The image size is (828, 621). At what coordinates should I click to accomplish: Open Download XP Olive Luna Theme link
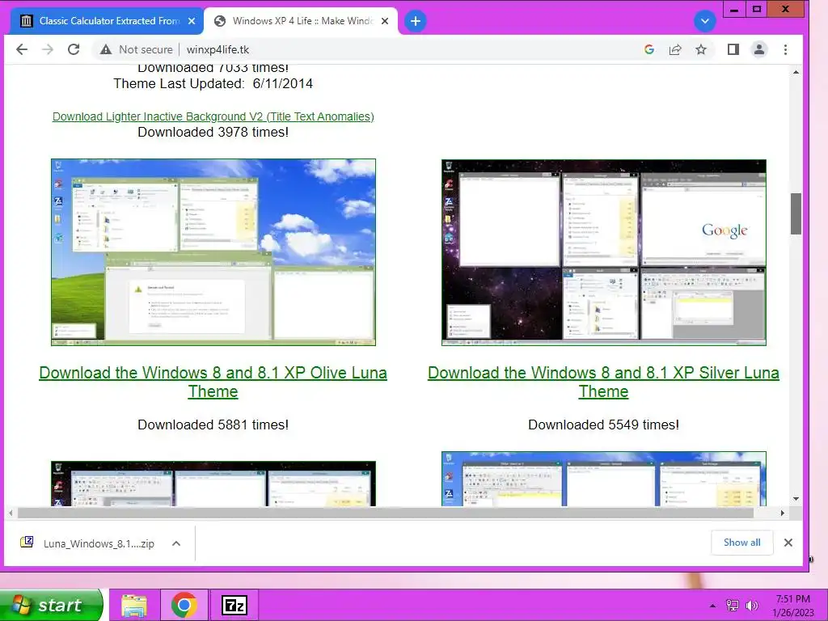point(213,382)
